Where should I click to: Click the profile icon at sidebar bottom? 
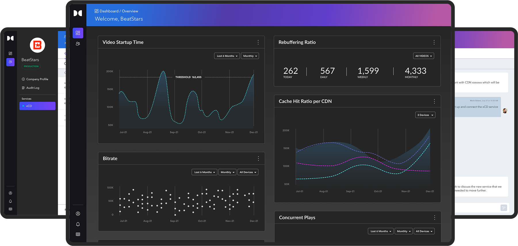(78, 214)
